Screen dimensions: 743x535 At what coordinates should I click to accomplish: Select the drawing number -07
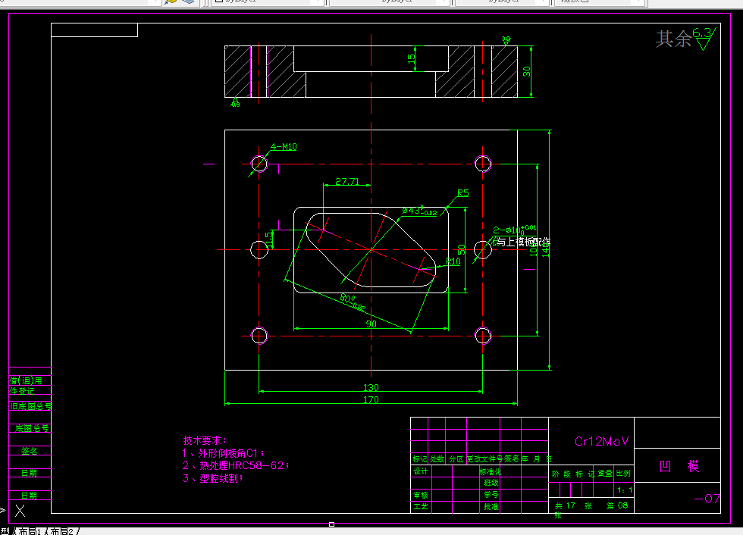[x=707, y=499]
